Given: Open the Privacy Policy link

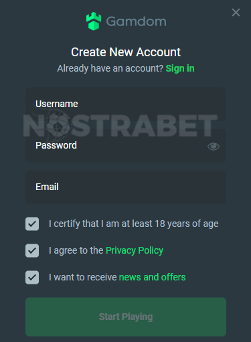Looking at the screenshot, I should pos(135,250).
